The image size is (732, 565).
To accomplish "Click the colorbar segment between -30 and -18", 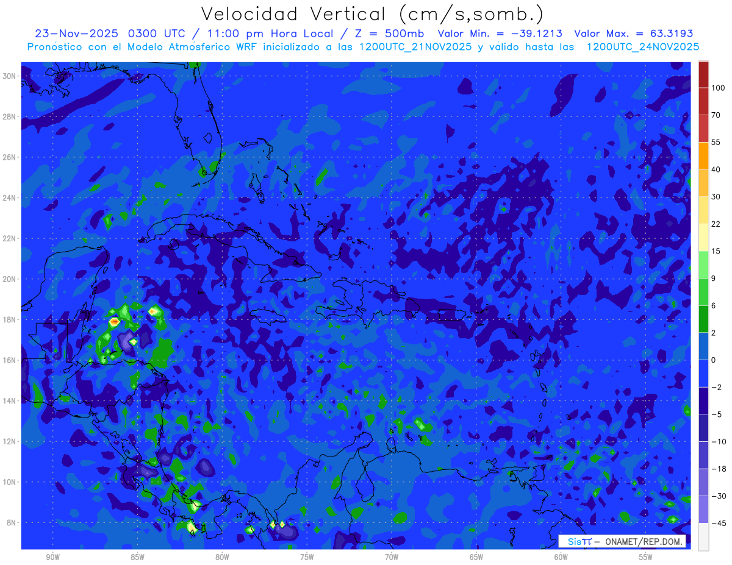I will tap(703, 481).
